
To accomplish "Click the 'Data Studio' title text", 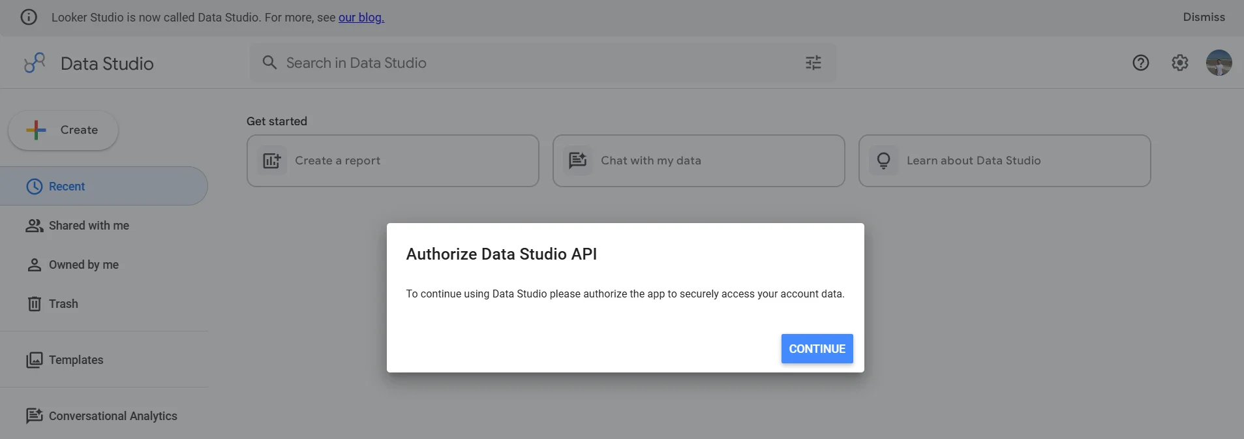I will 107,63.
